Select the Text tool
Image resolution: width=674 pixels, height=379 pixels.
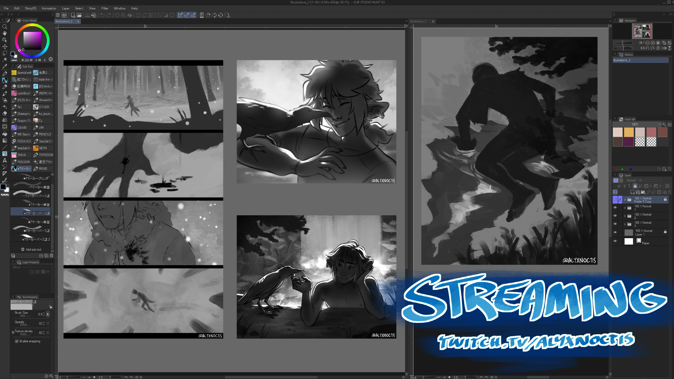pyautogui.click(x=5, y=160)
